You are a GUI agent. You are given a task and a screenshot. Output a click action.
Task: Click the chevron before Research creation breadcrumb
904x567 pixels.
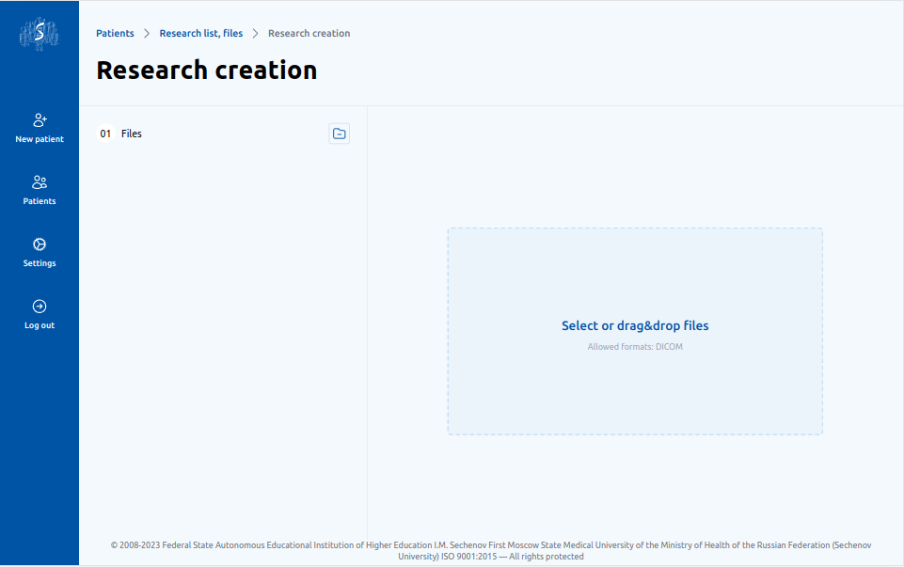(255, 34)
